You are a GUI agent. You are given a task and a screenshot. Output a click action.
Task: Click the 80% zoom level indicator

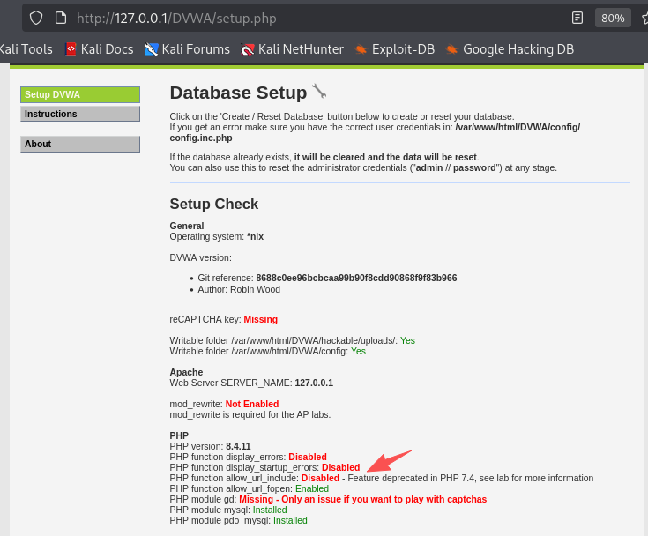pyautogui.click(x=613, y=19)
